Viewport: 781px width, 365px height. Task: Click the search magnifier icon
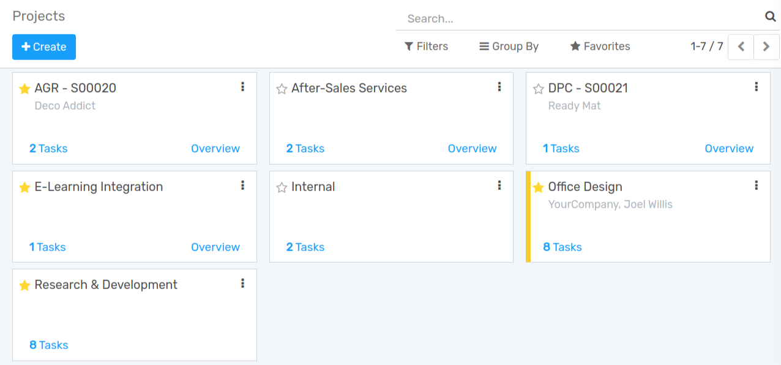(771, 17)
